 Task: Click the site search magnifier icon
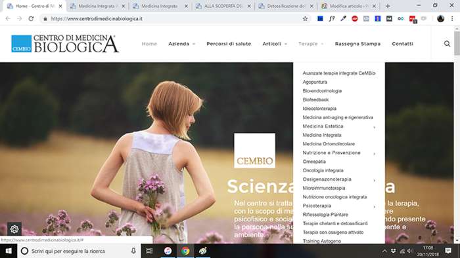click(447, 44)
